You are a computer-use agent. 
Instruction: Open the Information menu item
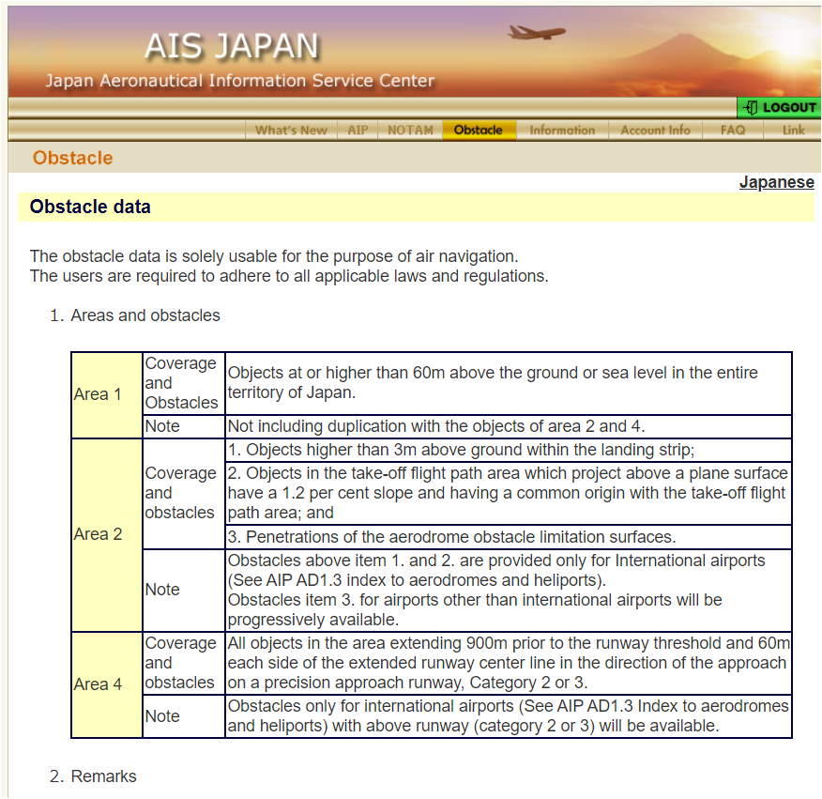(x=562, y=131)
